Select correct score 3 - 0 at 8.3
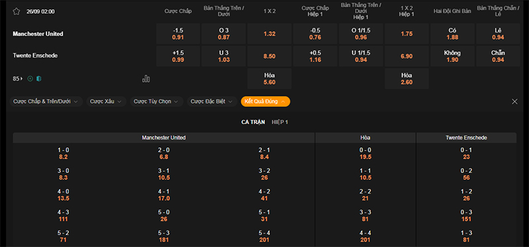Screen dimensions: 529x247 click(63, 174)
